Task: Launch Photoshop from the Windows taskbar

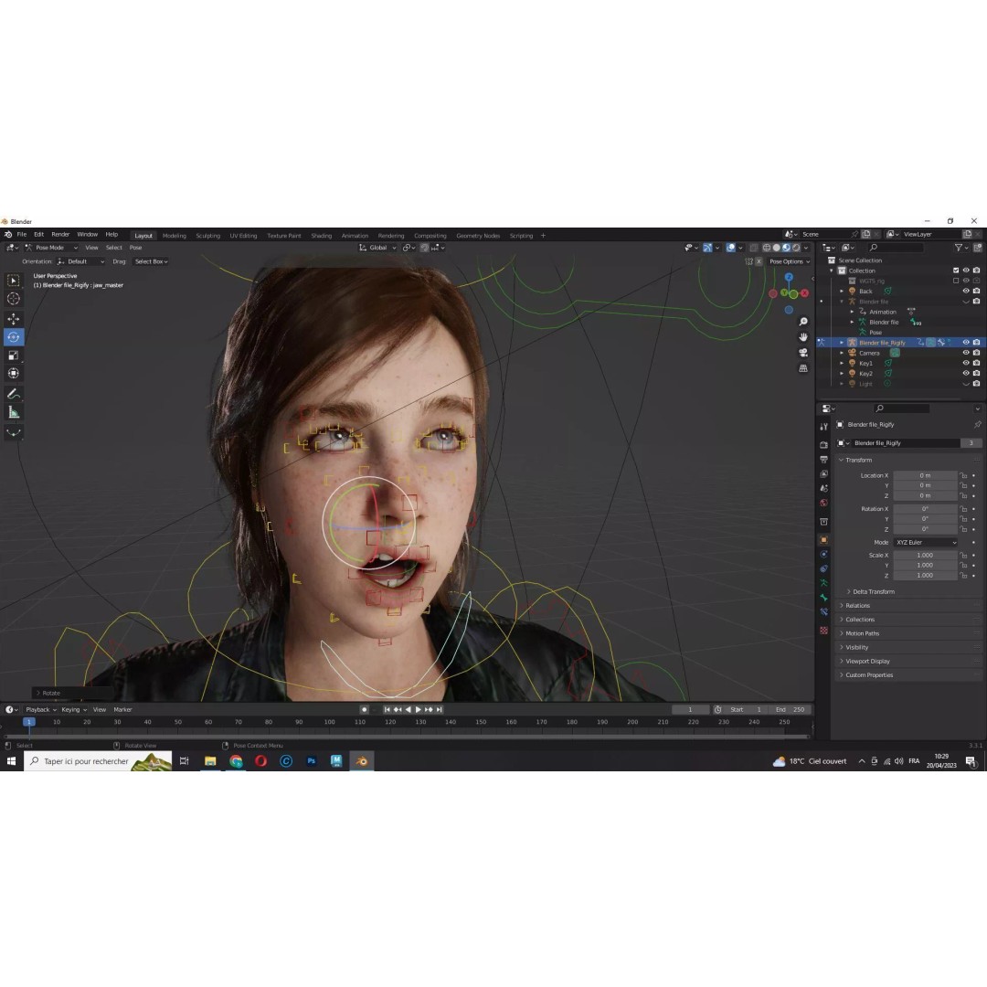Action: [x=311, y=761]
